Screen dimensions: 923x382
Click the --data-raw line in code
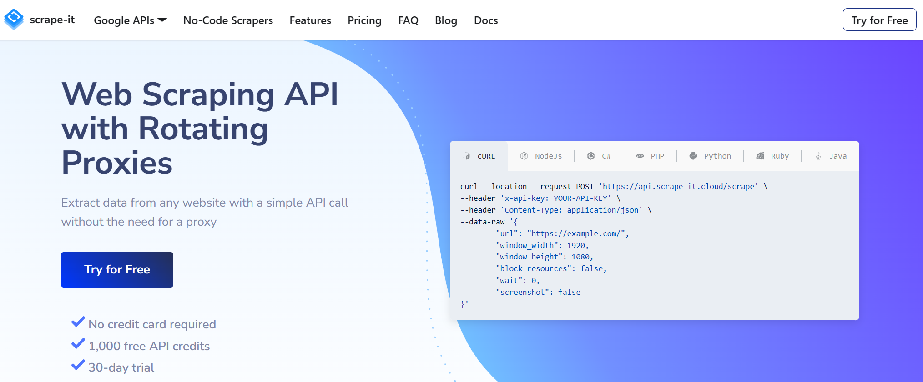click(489, 222)
